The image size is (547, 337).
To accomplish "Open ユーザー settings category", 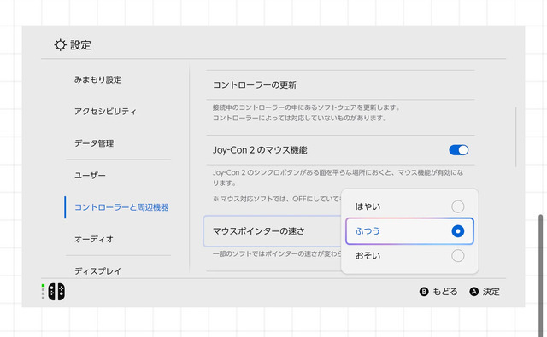I will [90, 175].
